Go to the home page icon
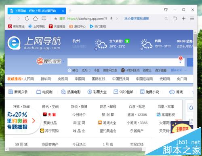 [x=36, y=19]
